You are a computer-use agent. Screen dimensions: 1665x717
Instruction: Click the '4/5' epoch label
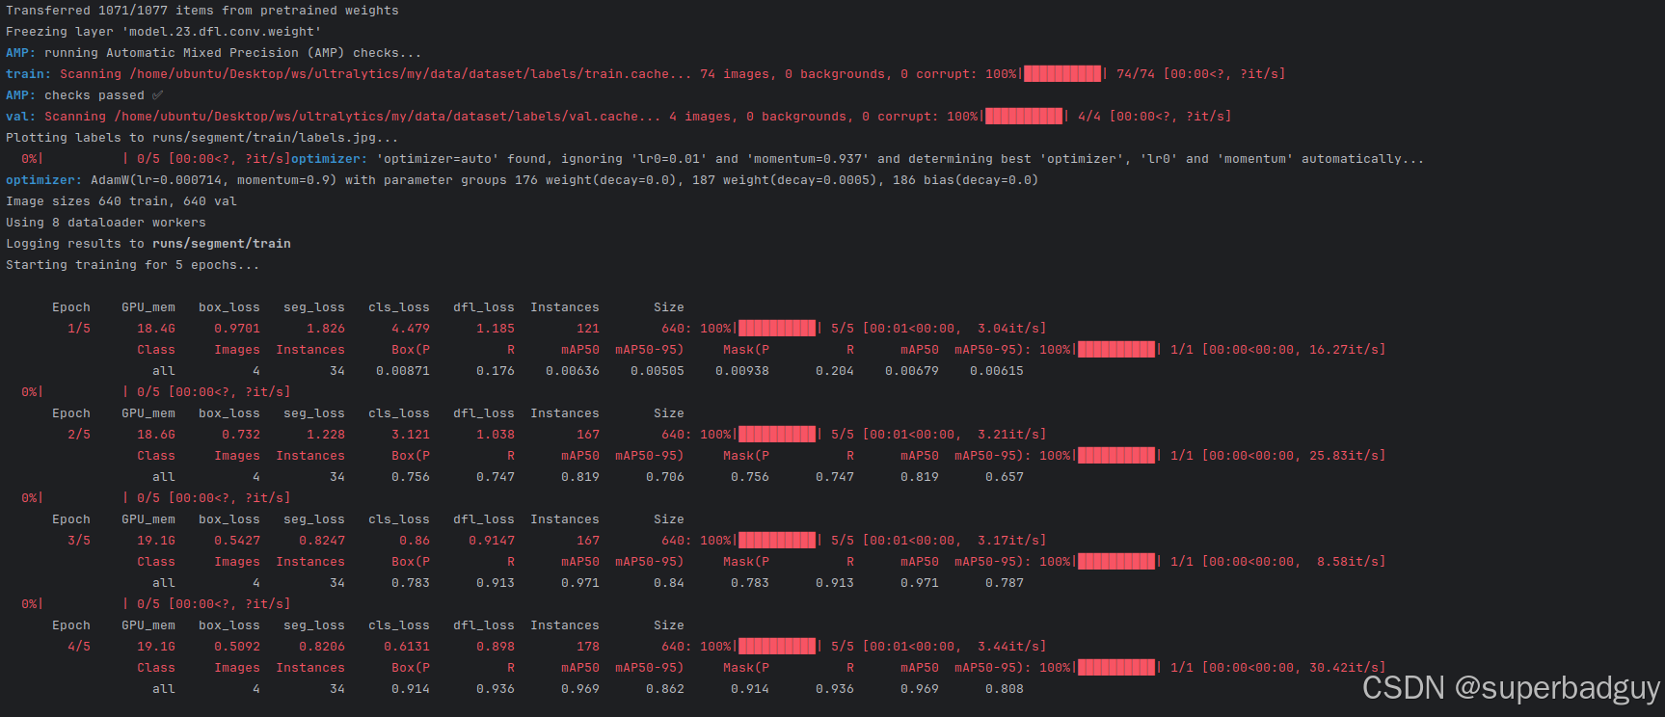pos(79,647)
